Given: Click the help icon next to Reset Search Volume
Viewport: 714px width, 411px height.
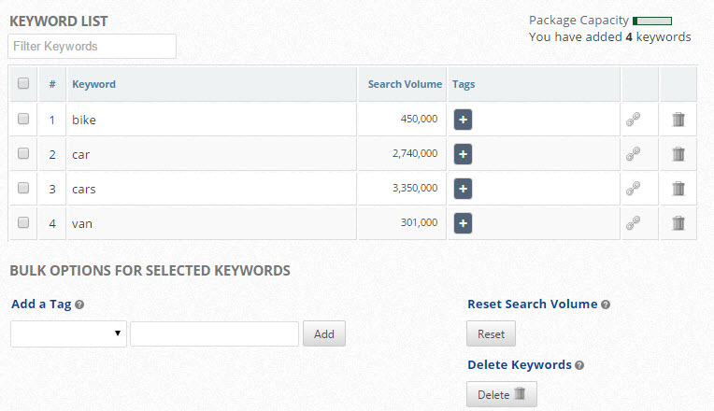Looking at the screenshot, I should point(606,305).
